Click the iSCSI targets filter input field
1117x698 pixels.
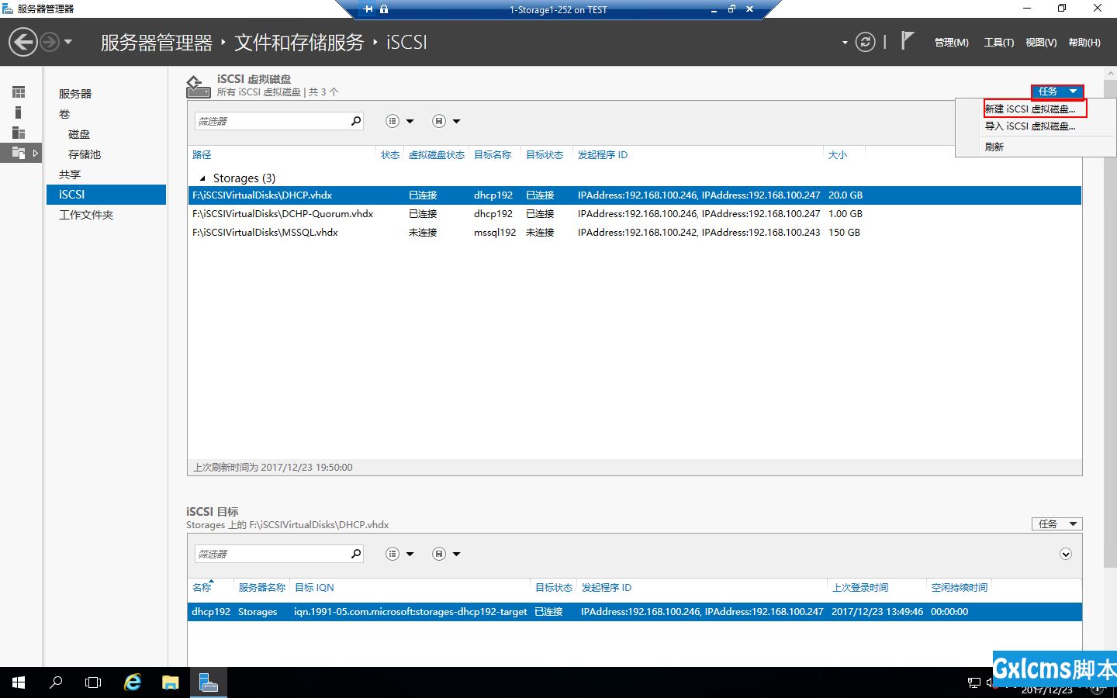pos(271,554)
